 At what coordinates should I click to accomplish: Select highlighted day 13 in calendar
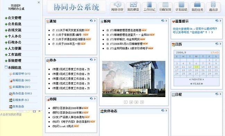(197, 67)
